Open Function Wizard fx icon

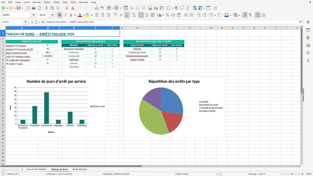pos(33,22)
